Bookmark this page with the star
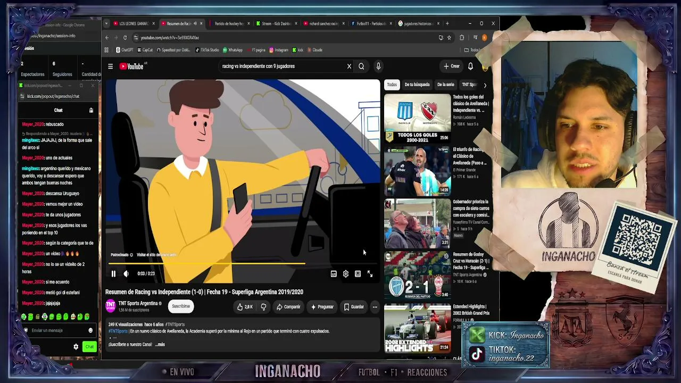 [x=449, y=38]
